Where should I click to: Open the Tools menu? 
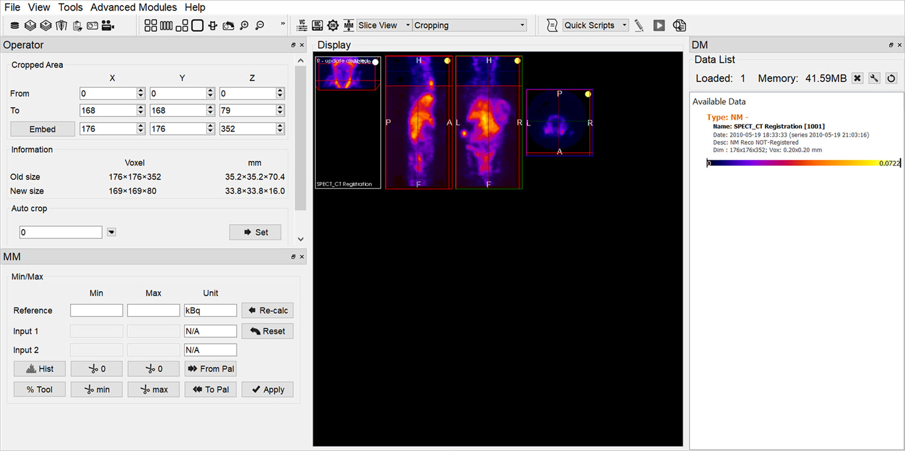tap(70, 7)
